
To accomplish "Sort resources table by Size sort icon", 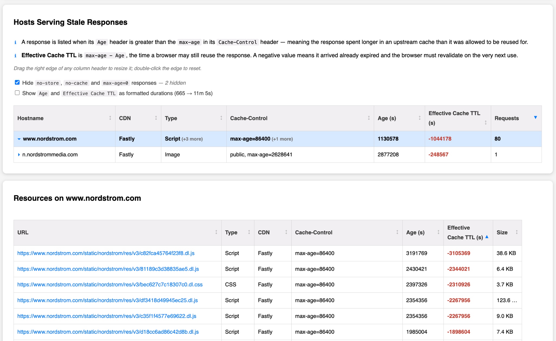I will pyautogui.click(x=517, y=232).
